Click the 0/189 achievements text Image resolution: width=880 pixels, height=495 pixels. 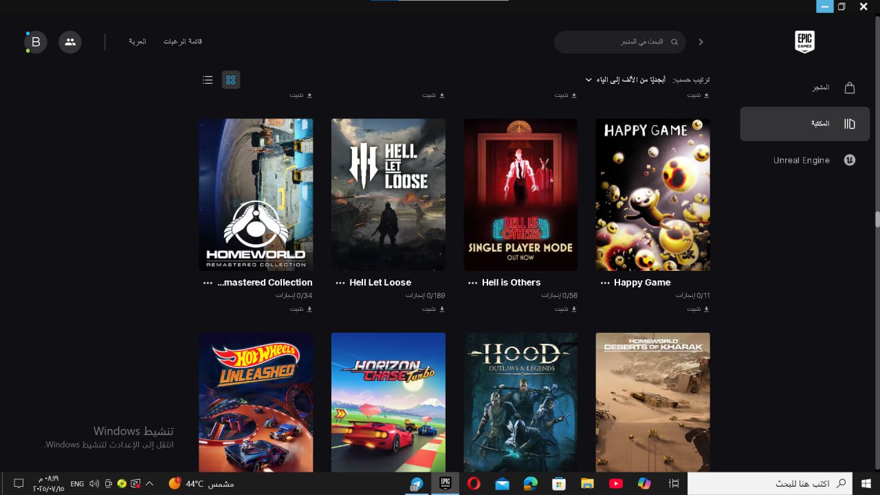pyautogui.click(x=426, y=295)
